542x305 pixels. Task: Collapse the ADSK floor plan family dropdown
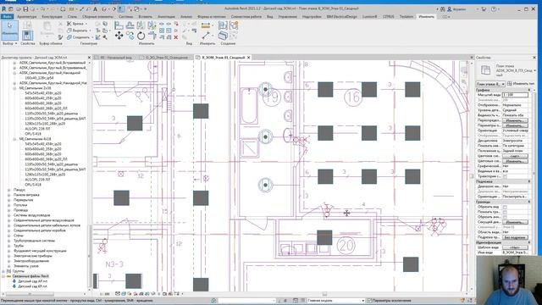click(534, 70)
